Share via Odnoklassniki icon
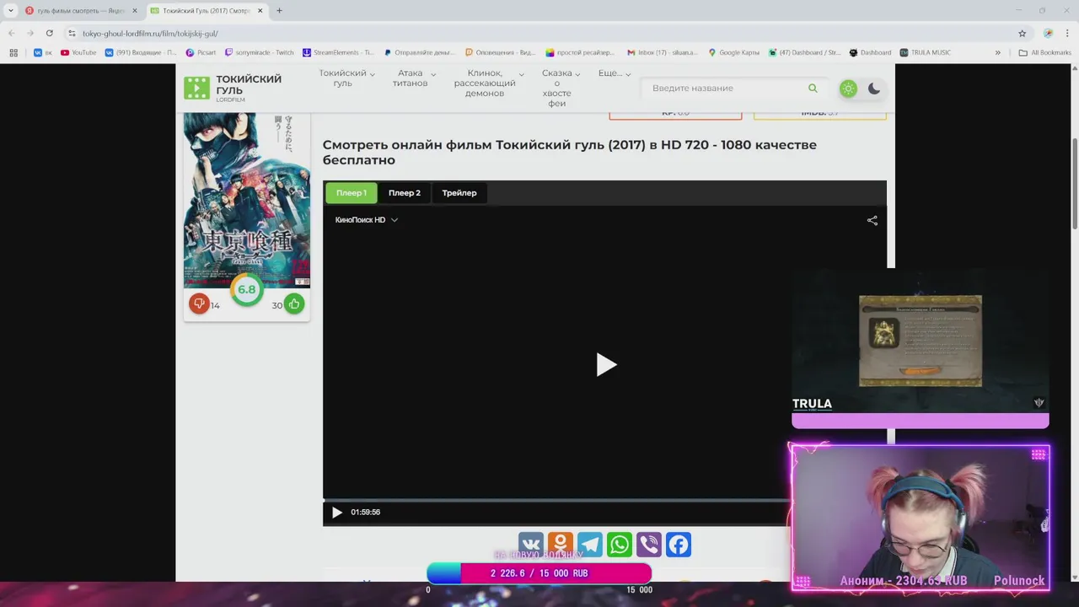The height and width of the screenshot is (607, 1079). (561, 545)
